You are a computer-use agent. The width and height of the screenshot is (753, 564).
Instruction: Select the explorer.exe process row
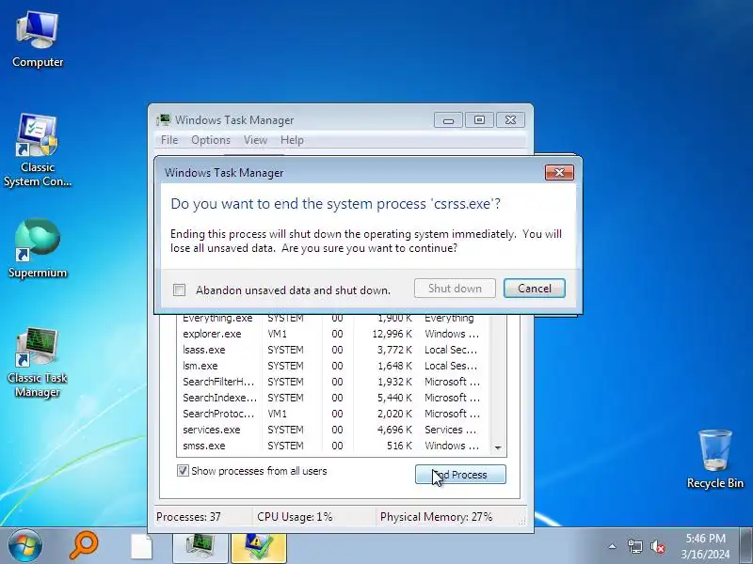(x=334, y=334)
